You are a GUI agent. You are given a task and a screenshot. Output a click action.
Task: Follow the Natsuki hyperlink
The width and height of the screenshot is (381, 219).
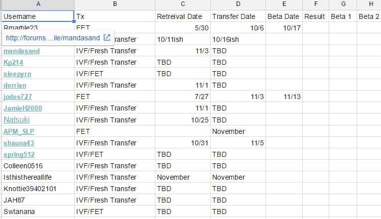16,119
